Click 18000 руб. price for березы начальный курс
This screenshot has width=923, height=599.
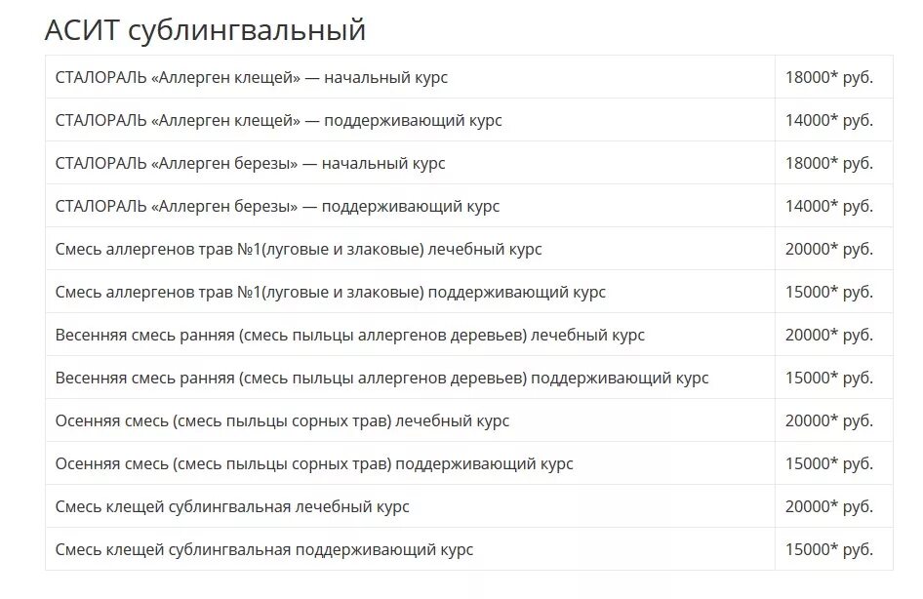pyautogui.click(x=828, y=163)
